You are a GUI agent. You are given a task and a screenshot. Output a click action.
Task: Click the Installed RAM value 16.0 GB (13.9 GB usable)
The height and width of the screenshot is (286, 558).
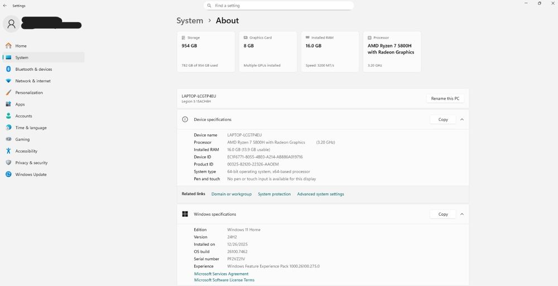[x=249, y=150]
